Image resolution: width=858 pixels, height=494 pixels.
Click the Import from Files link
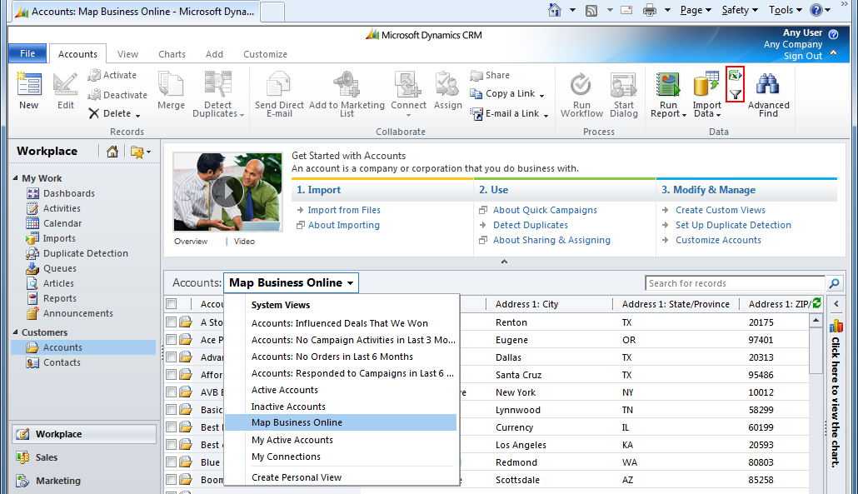(x=344, y=210)
